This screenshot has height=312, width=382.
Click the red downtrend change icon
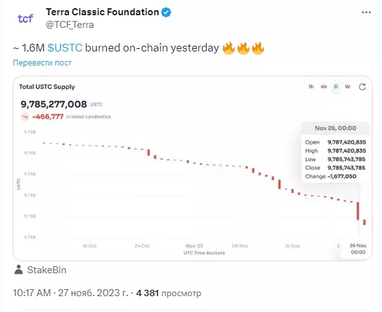[25, 117]
